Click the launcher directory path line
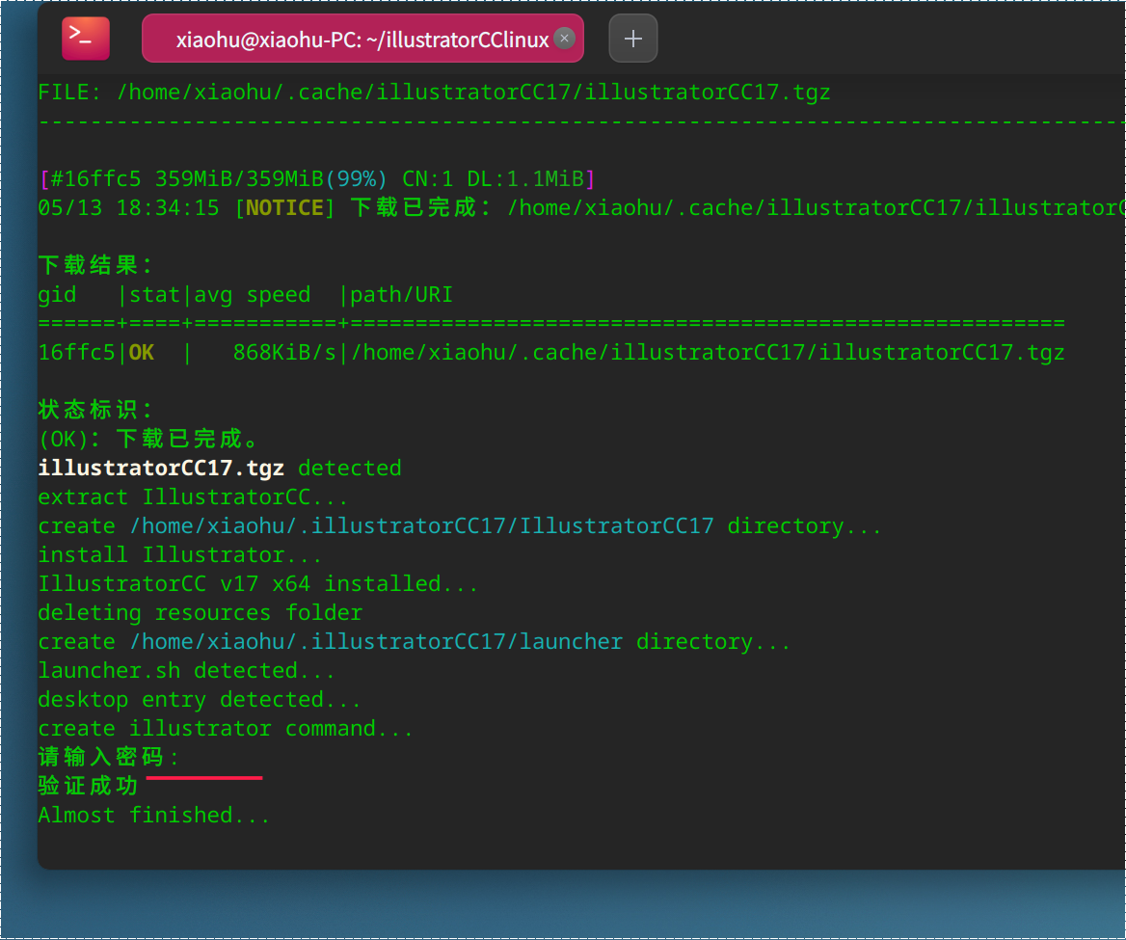The image size is (1126, 940). pyautogui.click(x=415, y=641)
